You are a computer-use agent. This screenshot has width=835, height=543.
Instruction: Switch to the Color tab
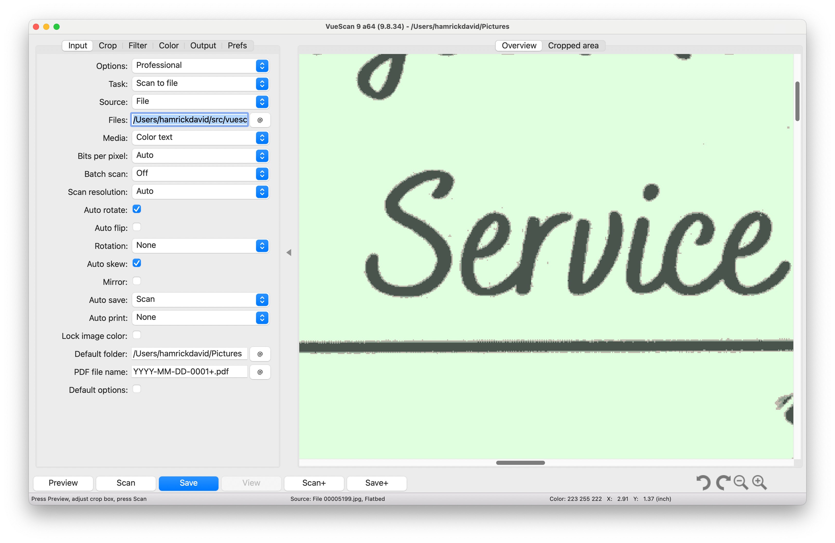(169, 45)
